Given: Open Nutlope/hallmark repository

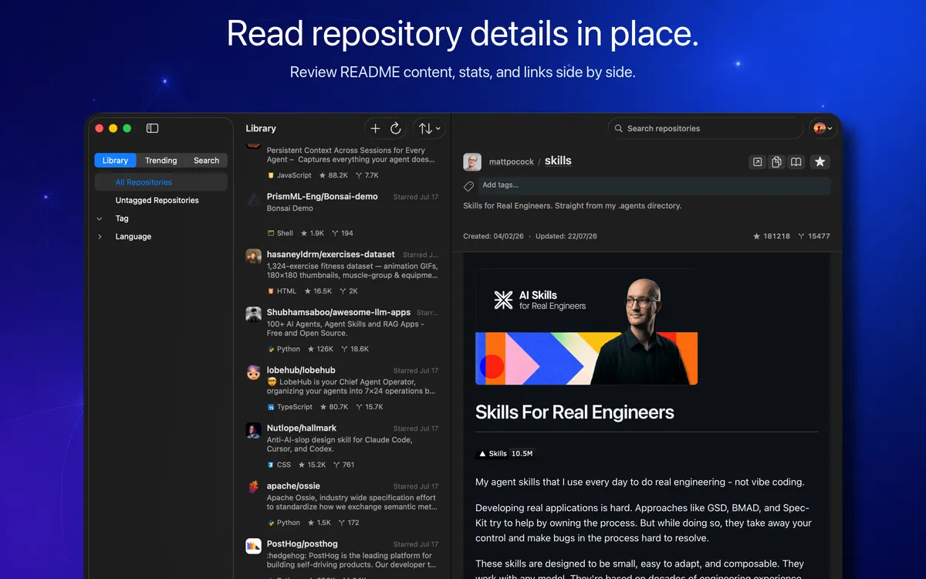Looking at the screenshot, I should coord(302,428).
